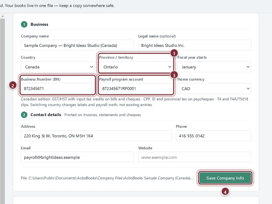Click the 'Fiscal year starts' label
Screen dimensions: 272x204
click(x=192, y=57)
